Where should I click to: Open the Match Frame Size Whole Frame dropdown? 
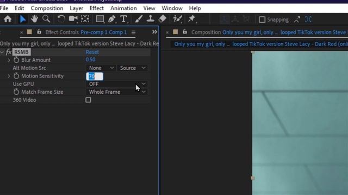(x=117, y=92)
